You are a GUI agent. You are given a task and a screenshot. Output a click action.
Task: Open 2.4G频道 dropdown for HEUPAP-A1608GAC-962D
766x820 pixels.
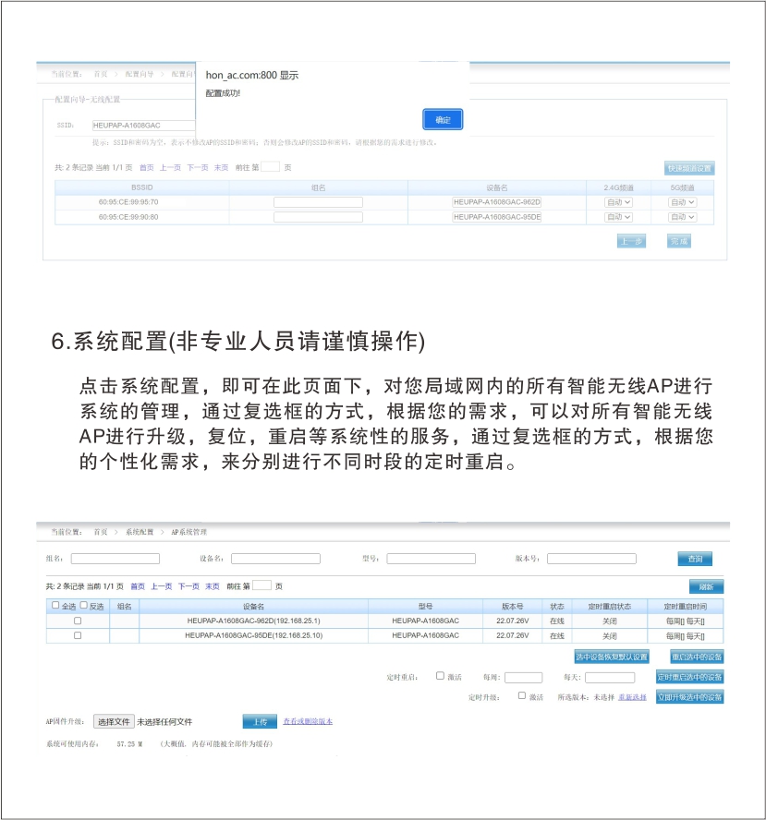point(617,202)
